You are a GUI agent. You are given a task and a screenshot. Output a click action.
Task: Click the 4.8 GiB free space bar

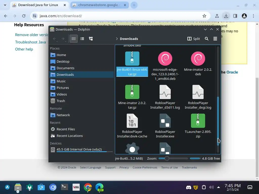coord(195,158)
